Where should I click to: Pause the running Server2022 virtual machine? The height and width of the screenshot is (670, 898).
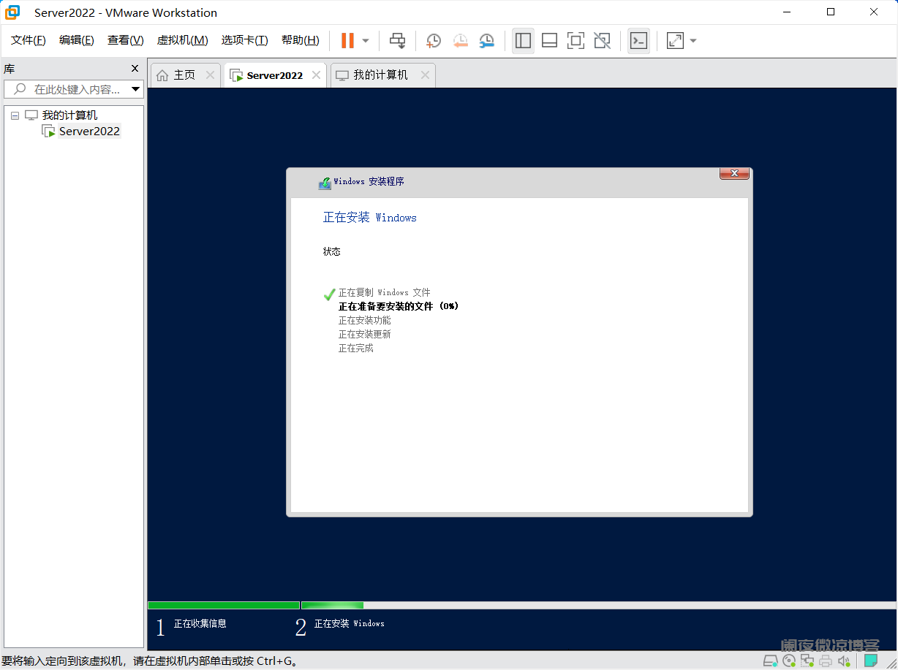(349, 41)
